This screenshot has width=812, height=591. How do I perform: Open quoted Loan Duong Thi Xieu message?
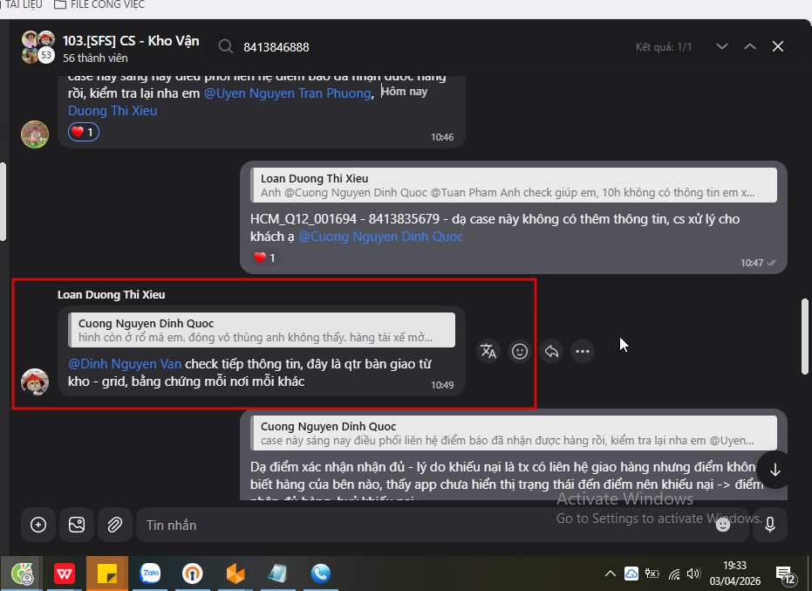tap(513, 185)
